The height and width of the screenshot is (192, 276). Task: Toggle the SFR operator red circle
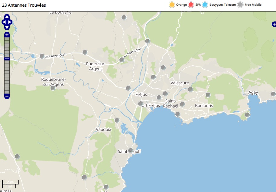pos(191,5)
